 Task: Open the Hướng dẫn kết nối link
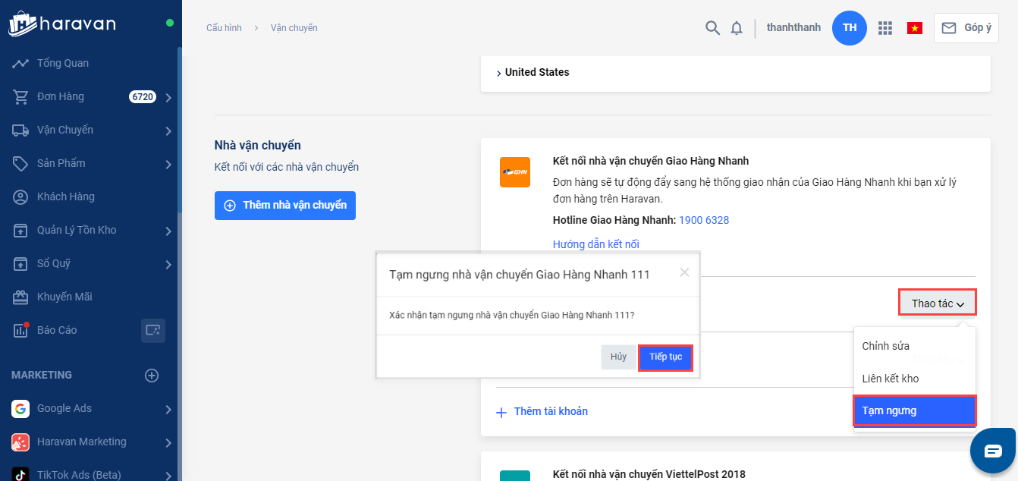pyautogui.click(x=596, y=244)
